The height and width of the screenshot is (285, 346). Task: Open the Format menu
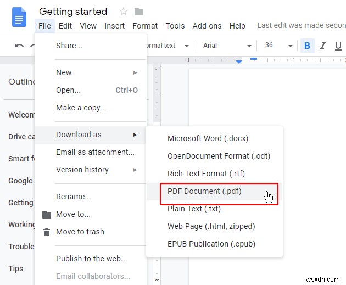pos(145,26)
